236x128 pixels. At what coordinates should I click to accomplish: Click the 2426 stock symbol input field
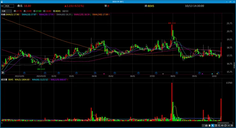[x=9, y=6]
